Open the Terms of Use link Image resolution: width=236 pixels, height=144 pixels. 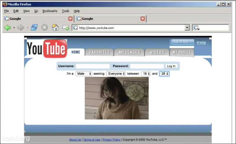tap(92, 140)
